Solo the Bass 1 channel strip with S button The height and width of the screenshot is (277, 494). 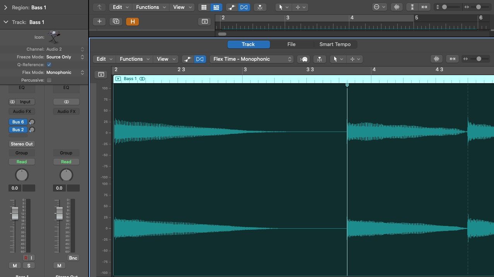[x=29, y=265]
